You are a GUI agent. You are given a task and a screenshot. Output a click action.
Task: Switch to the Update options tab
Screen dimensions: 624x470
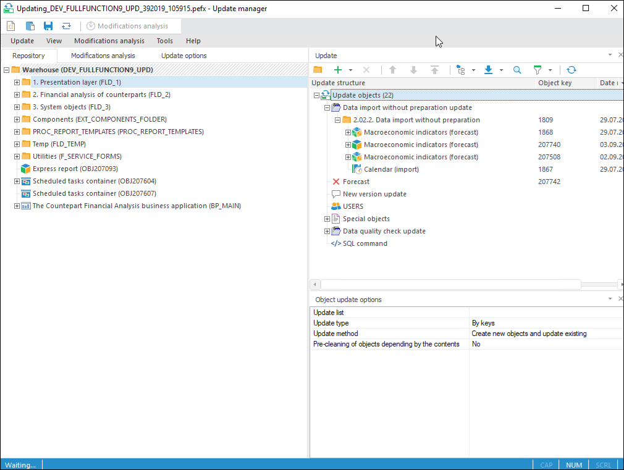point(183,56)
